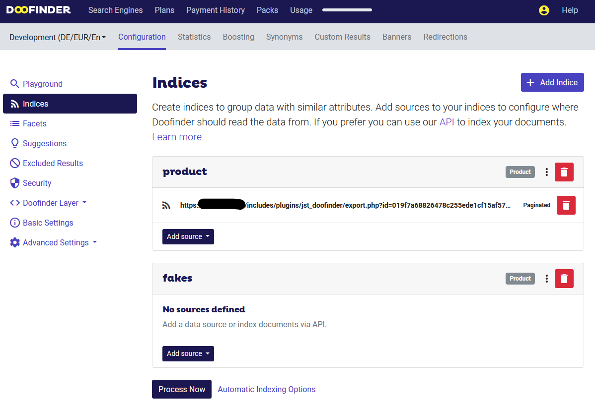Screen dimensions: 595x407
Task: Click the usage progress bar in navbar
Action: (347, 9)
